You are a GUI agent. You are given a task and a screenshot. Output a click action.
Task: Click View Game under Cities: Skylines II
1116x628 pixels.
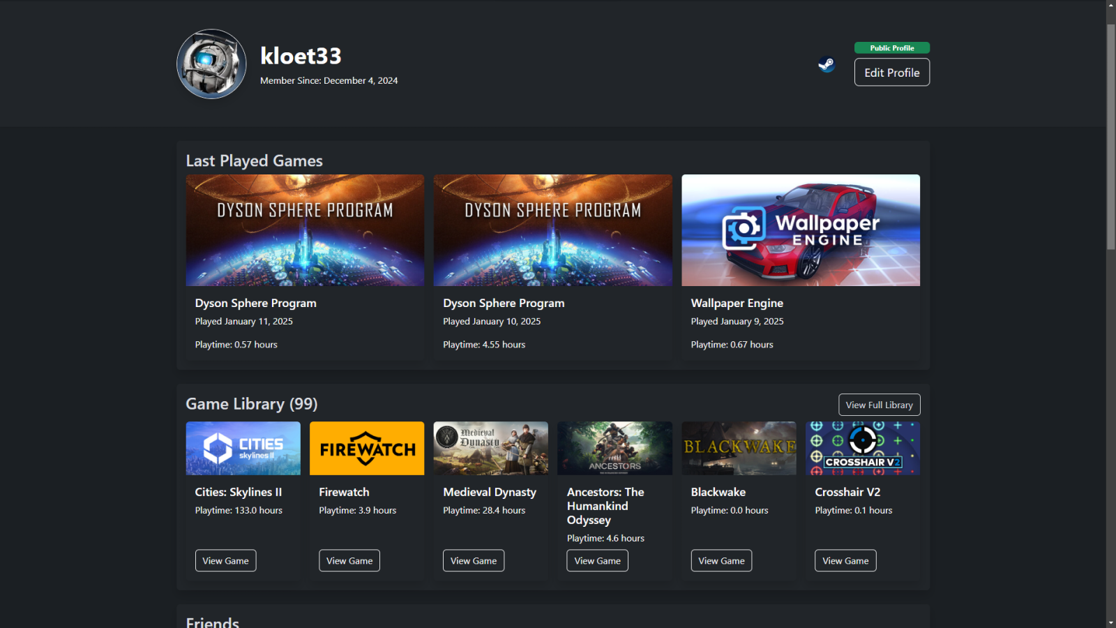[x=225, y=560]
